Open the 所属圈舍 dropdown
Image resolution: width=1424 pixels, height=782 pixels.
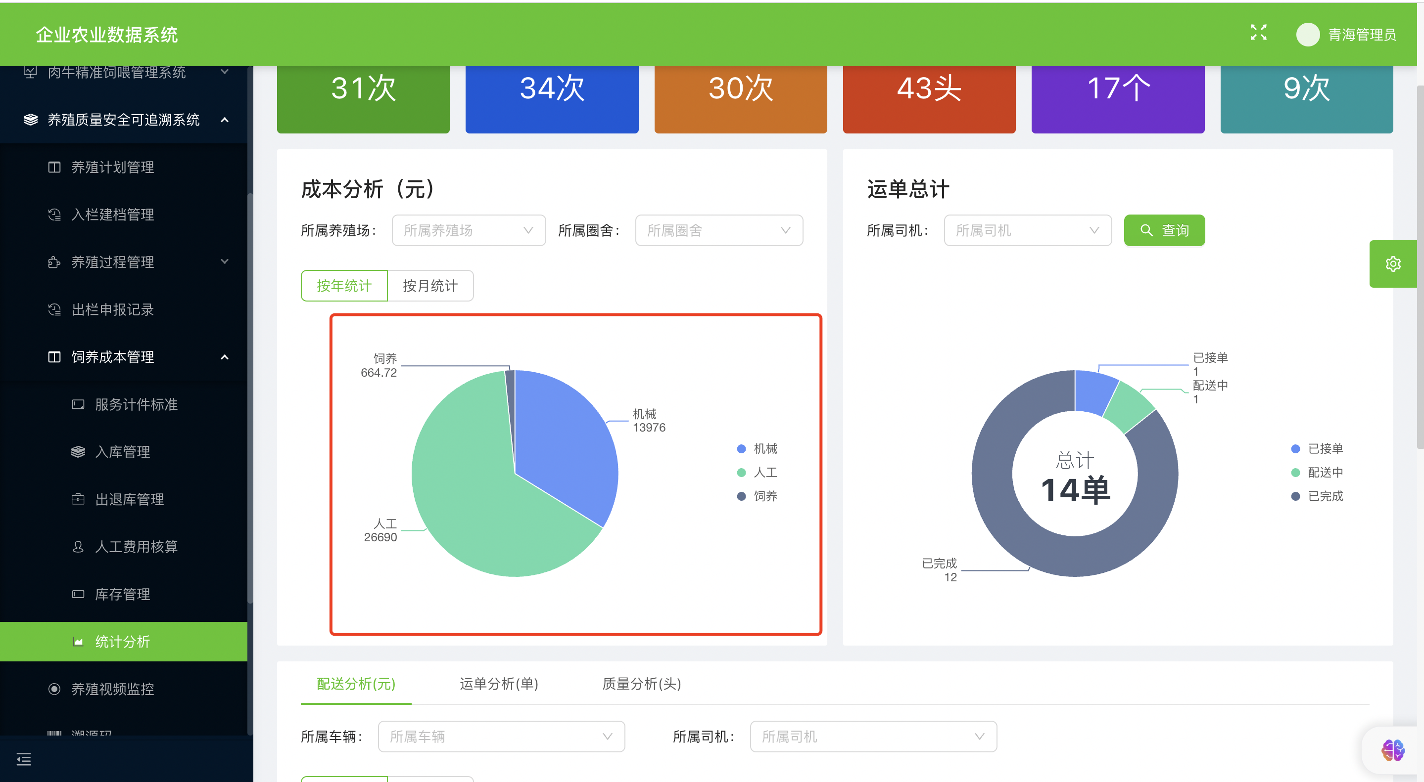(x=718, y=230)
